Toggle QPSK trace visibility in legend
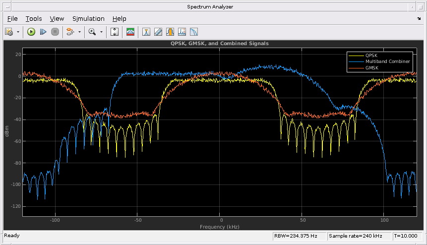427x245 pixels. coord(372,55)
